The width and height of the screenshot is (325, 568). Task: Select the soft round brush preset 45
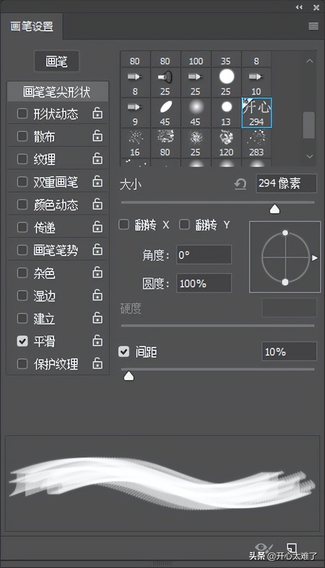[x=196, y=113]
